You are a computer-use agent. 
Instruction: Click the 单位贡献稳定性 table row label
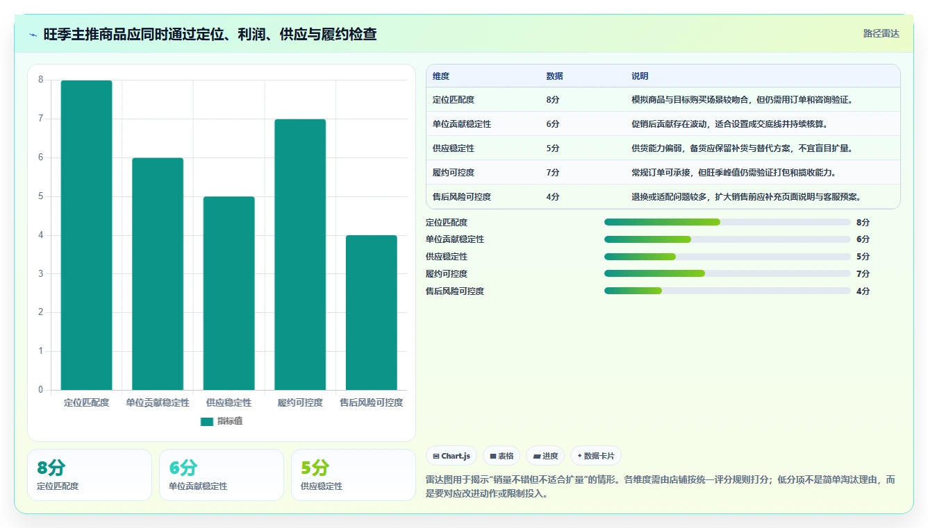coord(462,124)
